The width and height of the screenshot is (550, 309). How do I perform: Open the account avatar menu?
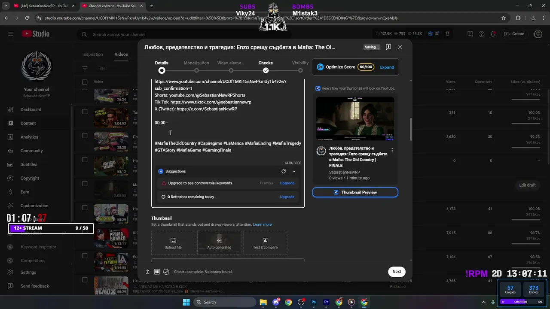point(538,34)
